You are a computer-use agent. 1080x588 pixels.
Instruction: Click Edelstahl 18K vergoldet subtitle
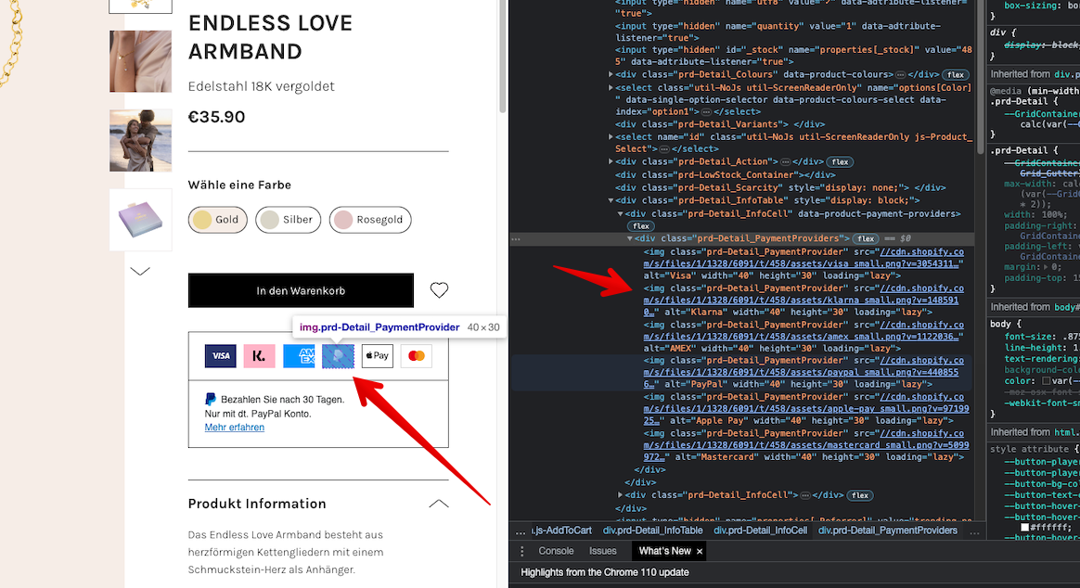(x=261, y=86)
